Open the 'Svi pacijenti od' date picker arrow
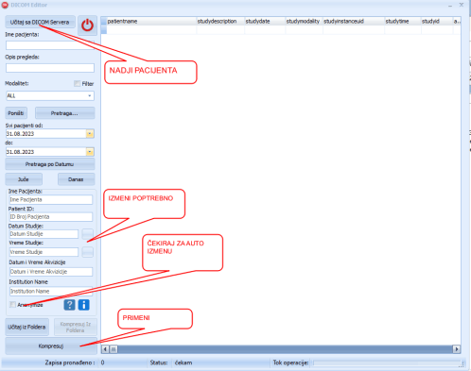The height and width of the screenshot is (371, 471). pos(90,134)
